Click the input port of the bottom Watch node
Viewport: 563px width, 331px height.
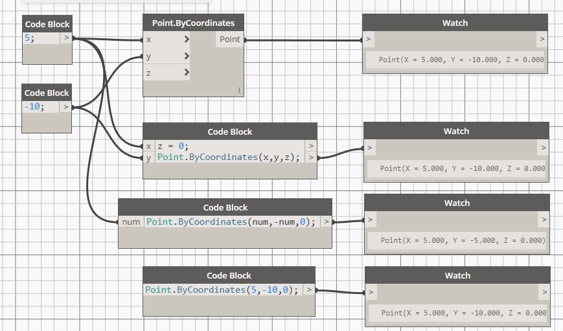point(371,292)
